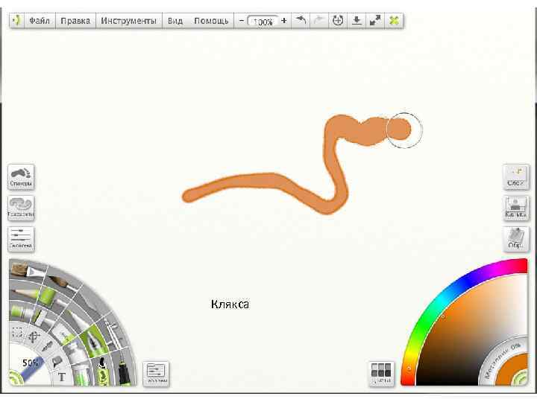
Task: Zoom in with the plus button
Action: tap(284, 21)
